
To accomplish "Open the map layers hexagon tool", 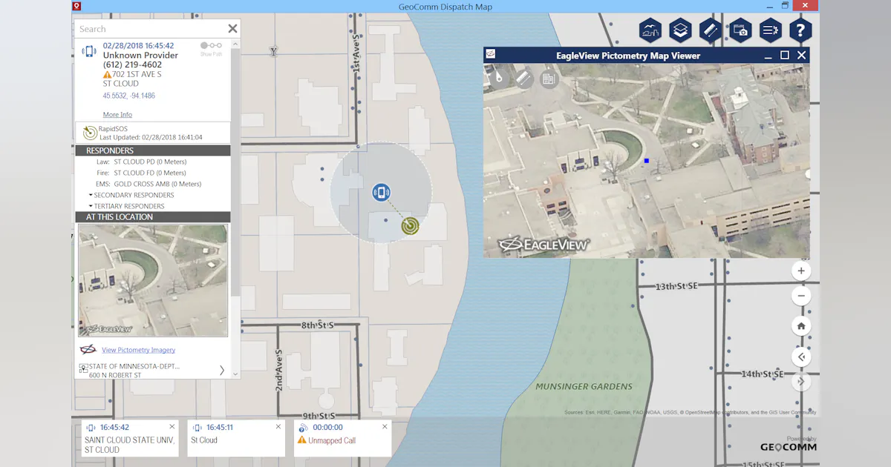I will [680, 30].
